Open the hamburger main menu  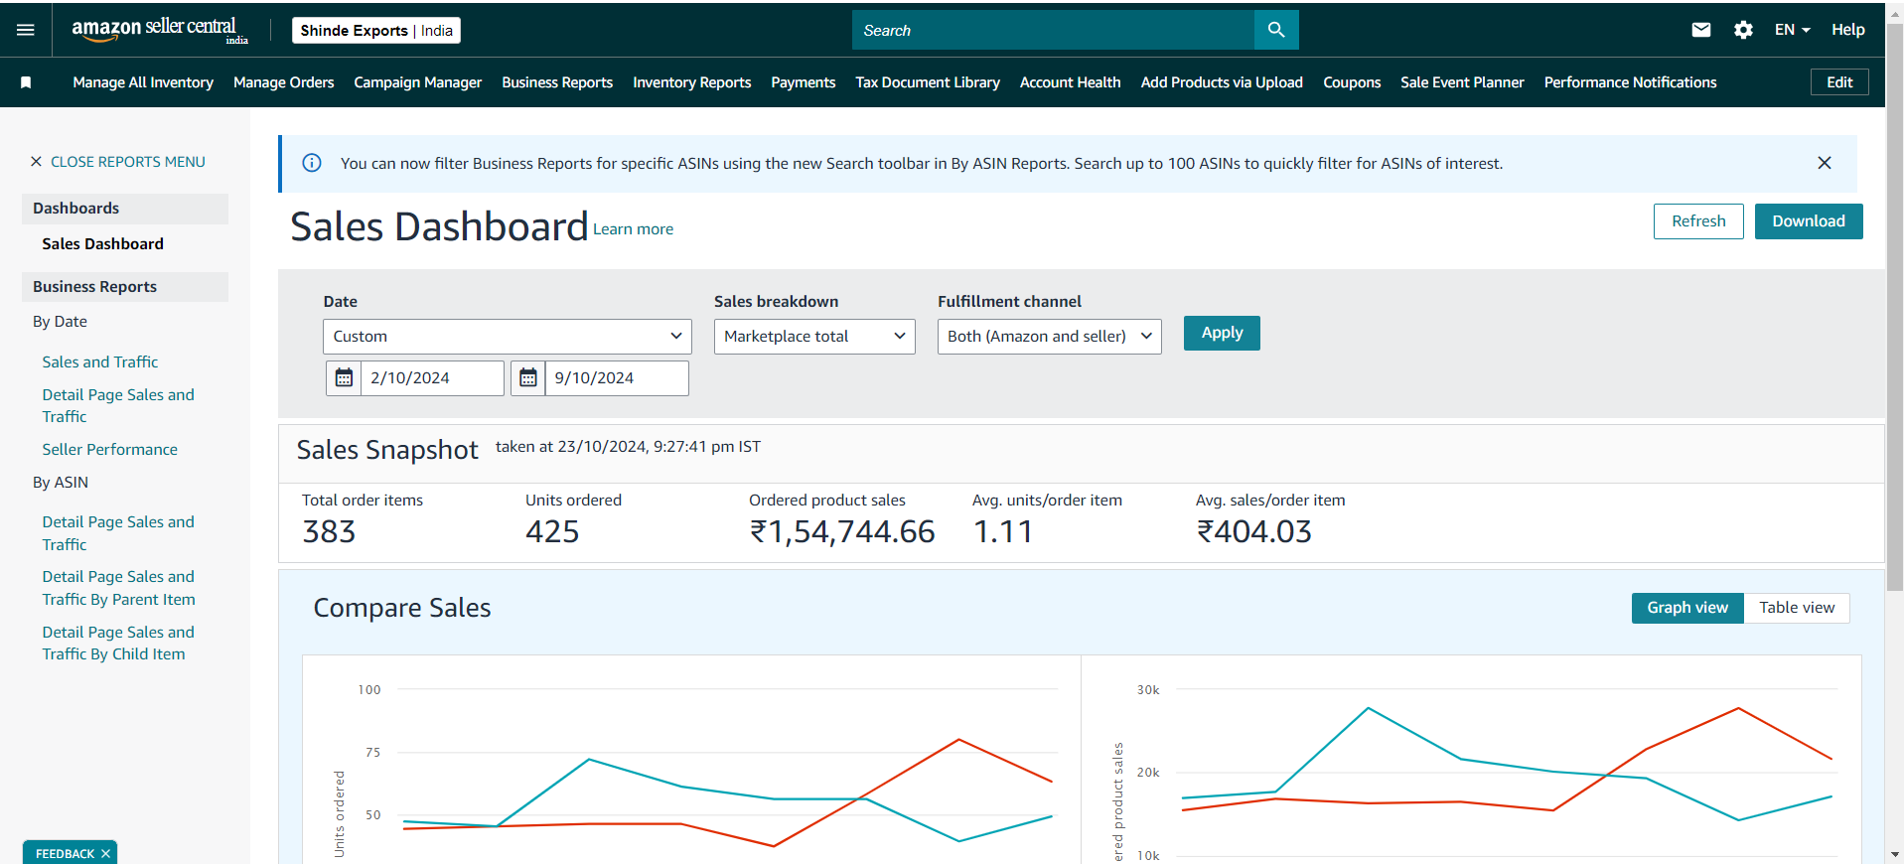26,30
